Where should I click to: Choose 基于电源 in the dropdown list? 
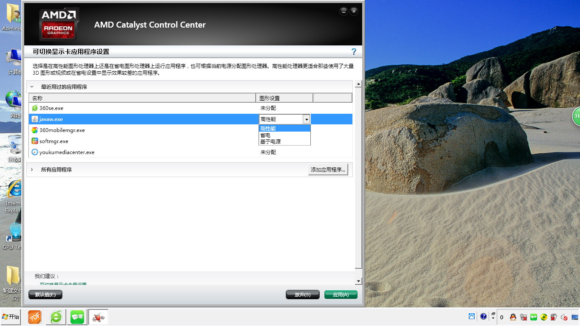(x=284, y=141)
